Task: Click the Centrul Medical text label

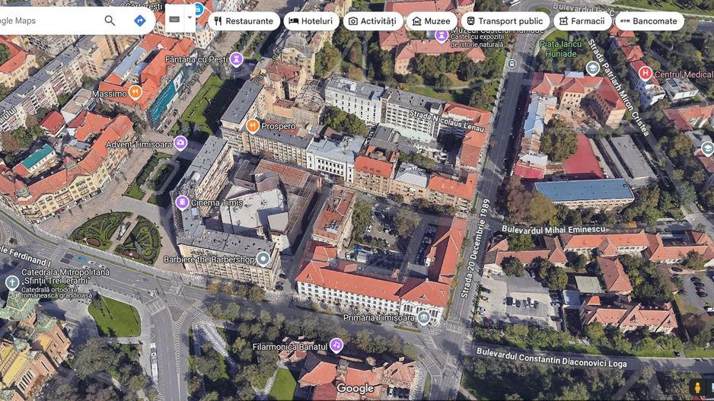Action: (684, 74)
